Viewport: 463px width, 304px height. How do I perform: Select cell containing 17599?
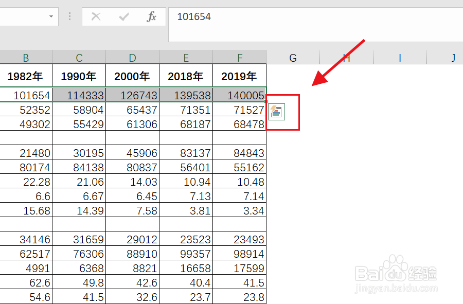239,267
